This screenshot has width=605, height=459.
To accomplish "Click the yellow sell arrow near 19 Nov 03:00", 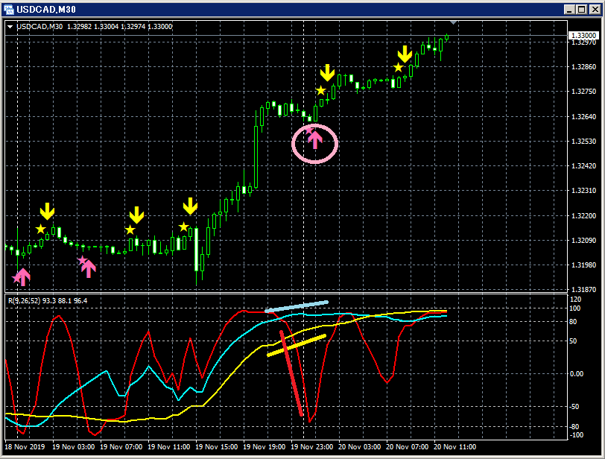I will [x=47, y=212].
